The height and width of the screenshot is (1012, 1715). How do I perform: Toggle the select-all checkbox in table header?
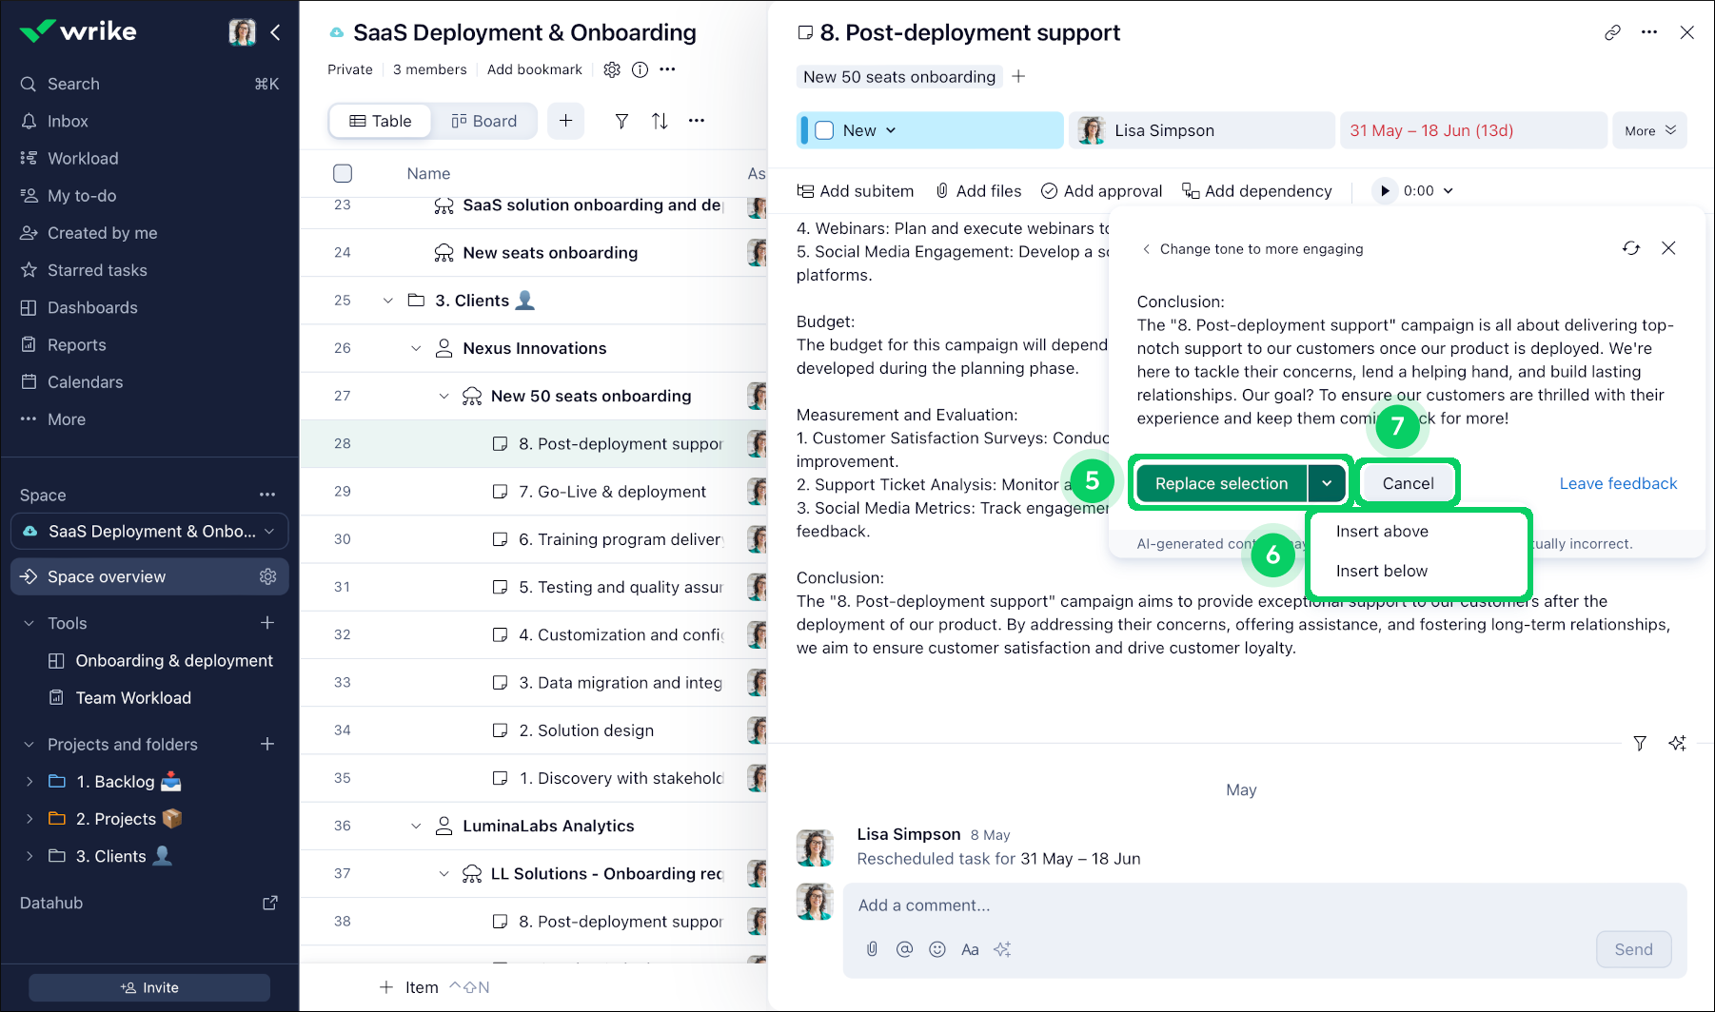tap(343, 173)
